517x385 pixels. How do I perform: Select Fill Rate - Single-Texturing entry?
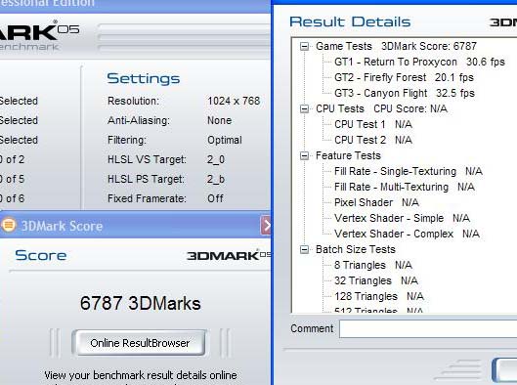409,171
